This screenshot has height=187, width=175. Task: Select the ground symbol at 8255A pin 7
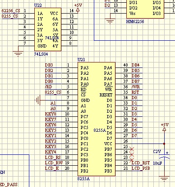click(37, 100)
